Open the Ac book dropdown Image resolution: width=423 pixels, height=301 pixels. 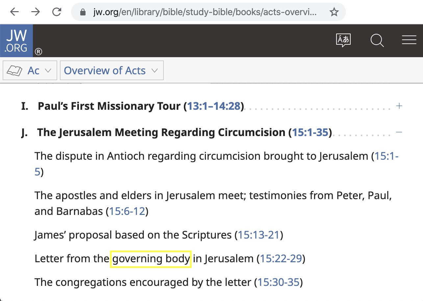tap(30, 70)
